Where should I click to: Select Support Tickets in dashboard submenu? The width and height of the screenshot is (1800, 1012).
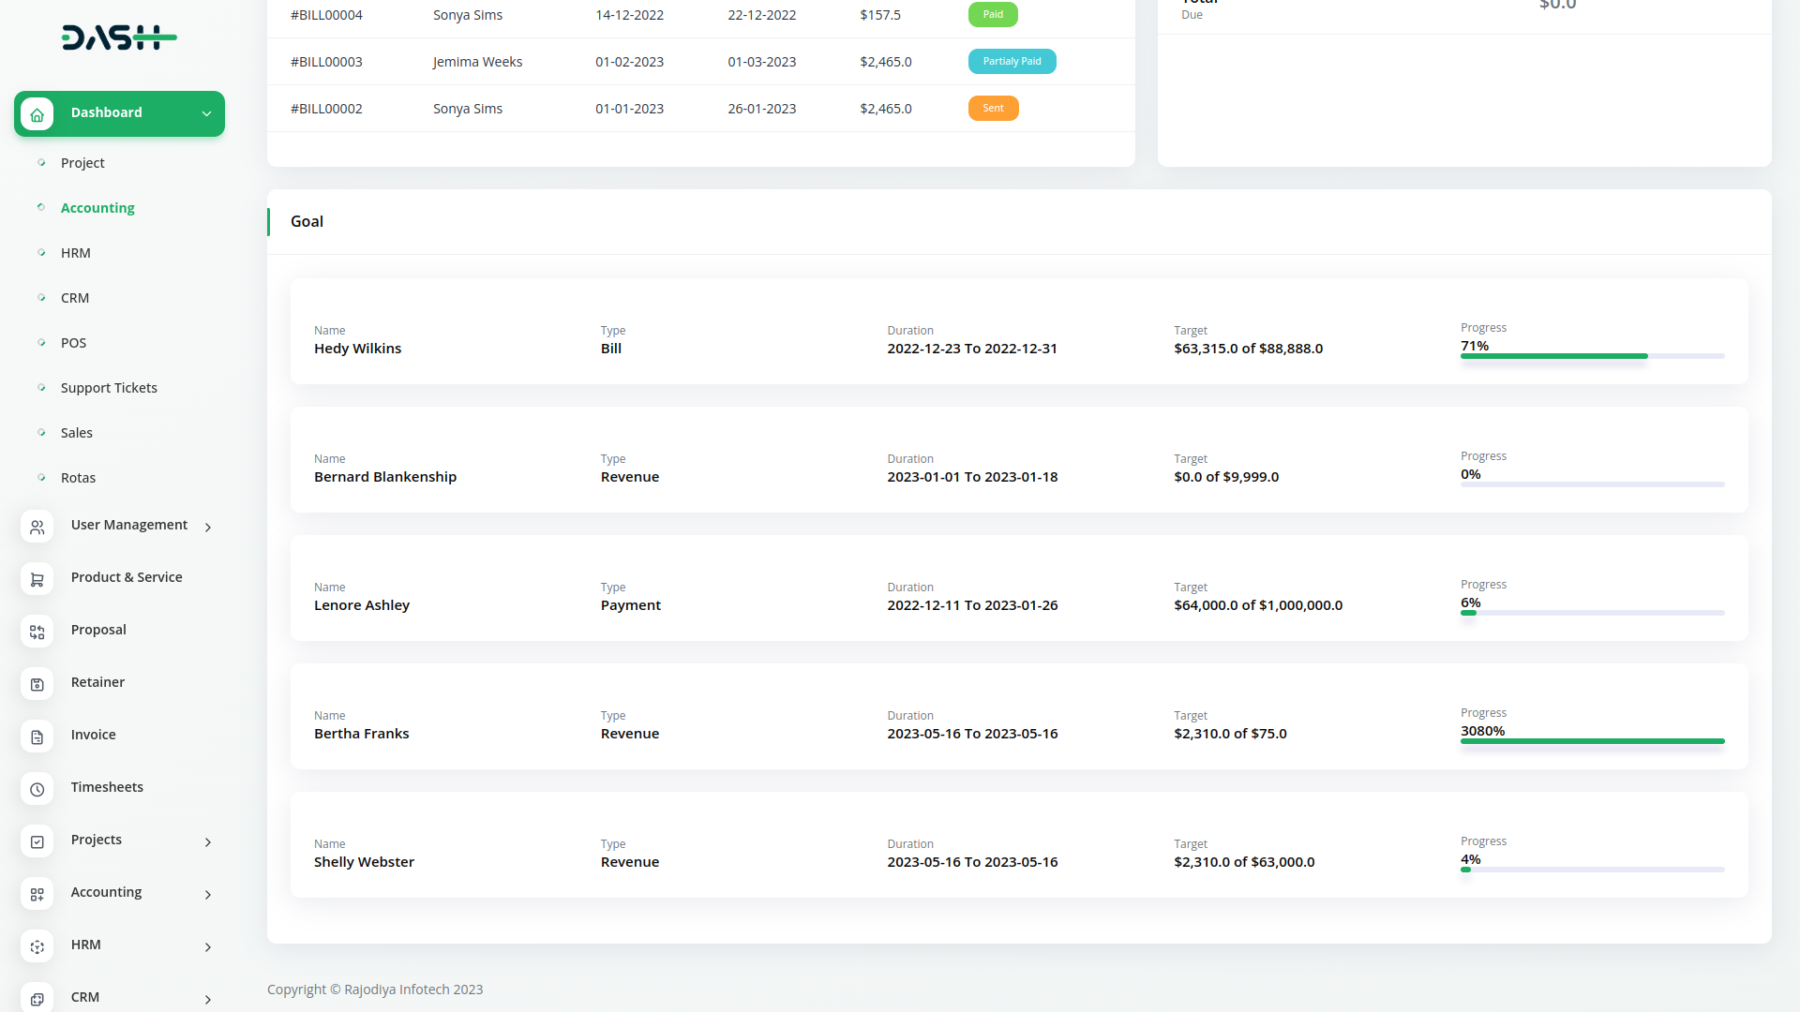click(x=109, y=388)
